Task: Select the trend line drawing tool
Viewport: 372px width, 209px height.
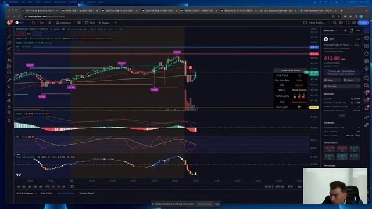Action: click(9, 37)
